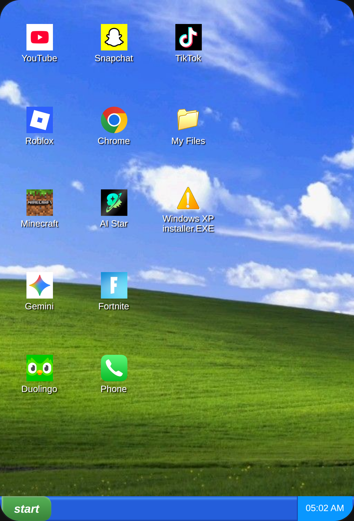Click the AI Star label text

coord(114,224)
